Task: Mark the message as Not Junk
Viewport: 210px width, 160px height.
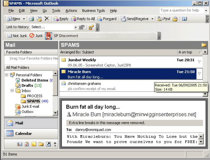Action: click(x=17, y=36)
